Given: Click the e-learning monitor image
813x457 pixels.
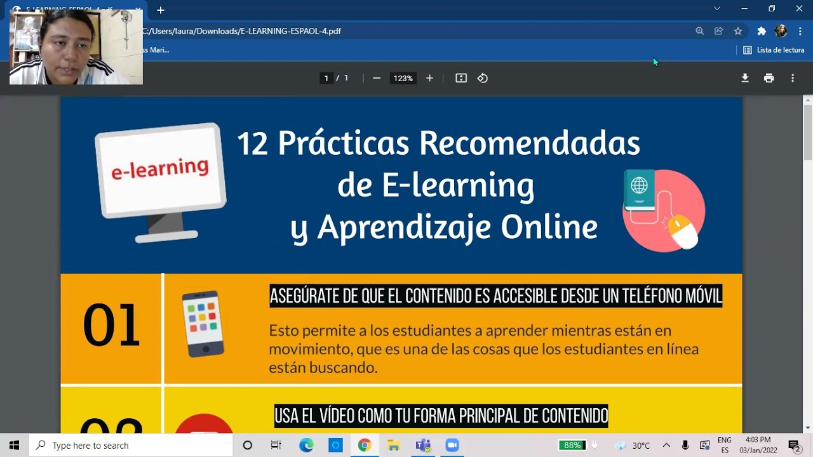Looking at the screenshot, I should [x=161, y=183].
